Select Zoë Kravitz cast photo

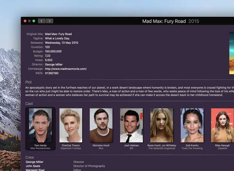click(x=192, y=125)
